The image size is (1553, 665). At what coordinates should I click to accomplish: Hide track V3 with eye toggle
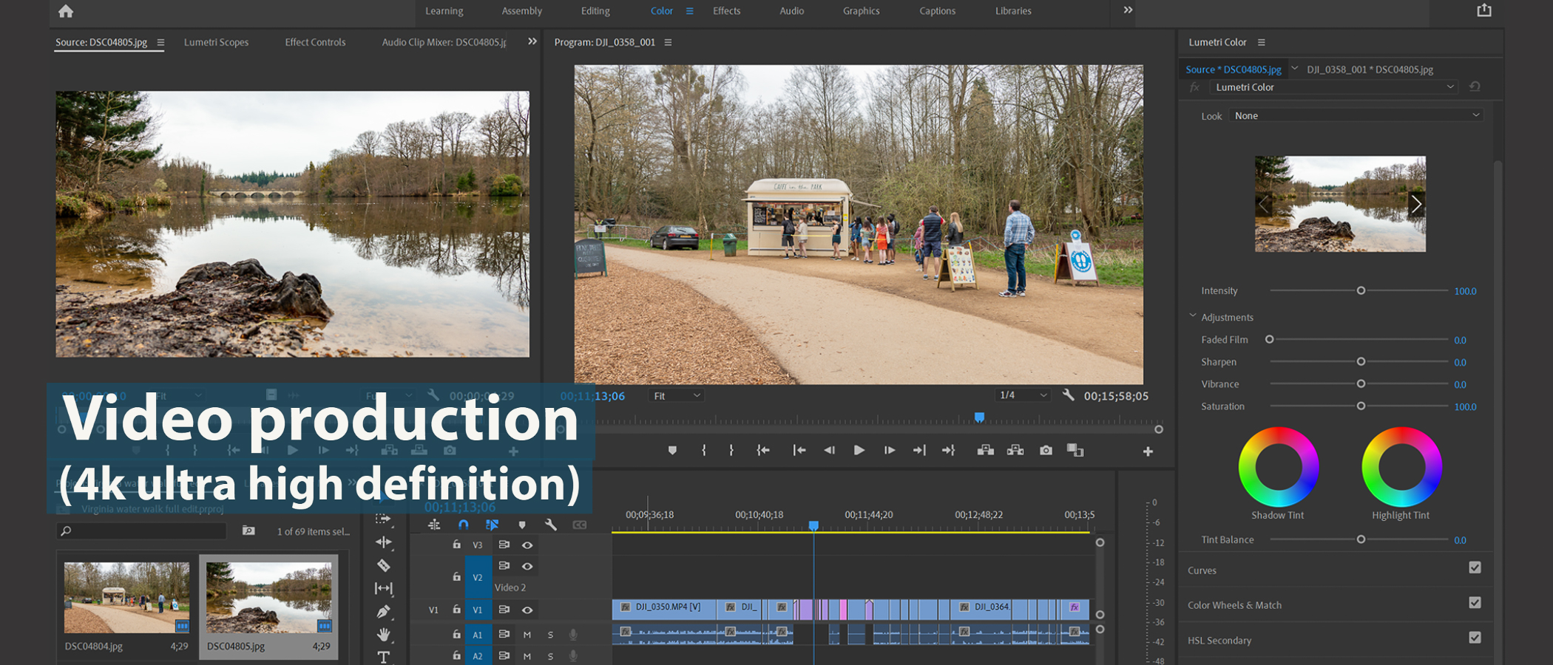[527, 545]
